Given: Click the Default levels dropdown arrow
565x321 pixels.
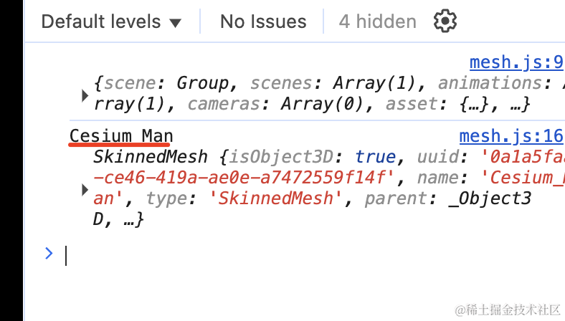Looking at the screenshot, I should pos(175,23).
